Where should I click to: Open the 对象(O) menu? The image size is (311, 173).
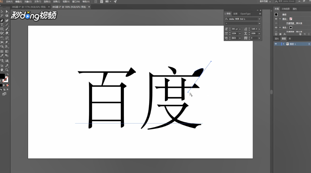click(28, 2)
